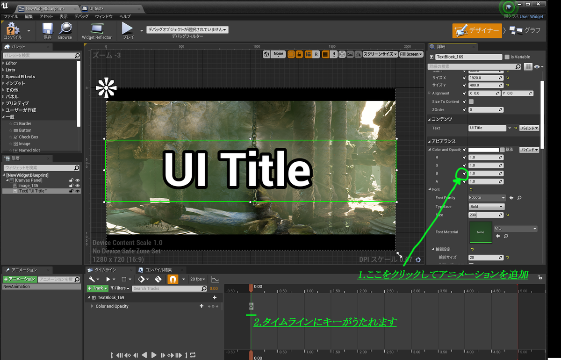561x360 pixels.
Task: Open the デバッグ menu
Action: point(81,16)
